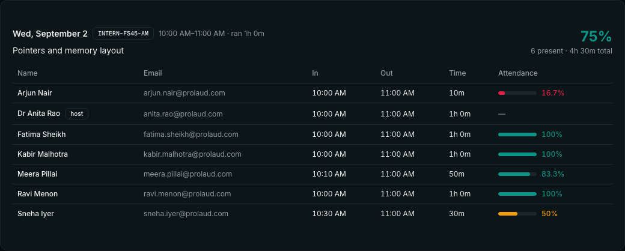Click Kabir Malhotra's attendance progress bar
The width and height of the screenshot is (625, 251).
tap(517, 154)
